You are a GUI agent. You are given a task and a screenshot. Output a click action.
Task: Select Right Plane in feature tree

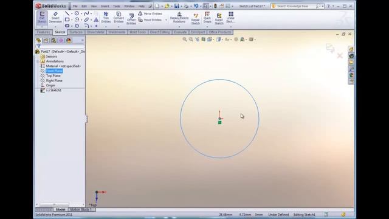click(54, 81)
